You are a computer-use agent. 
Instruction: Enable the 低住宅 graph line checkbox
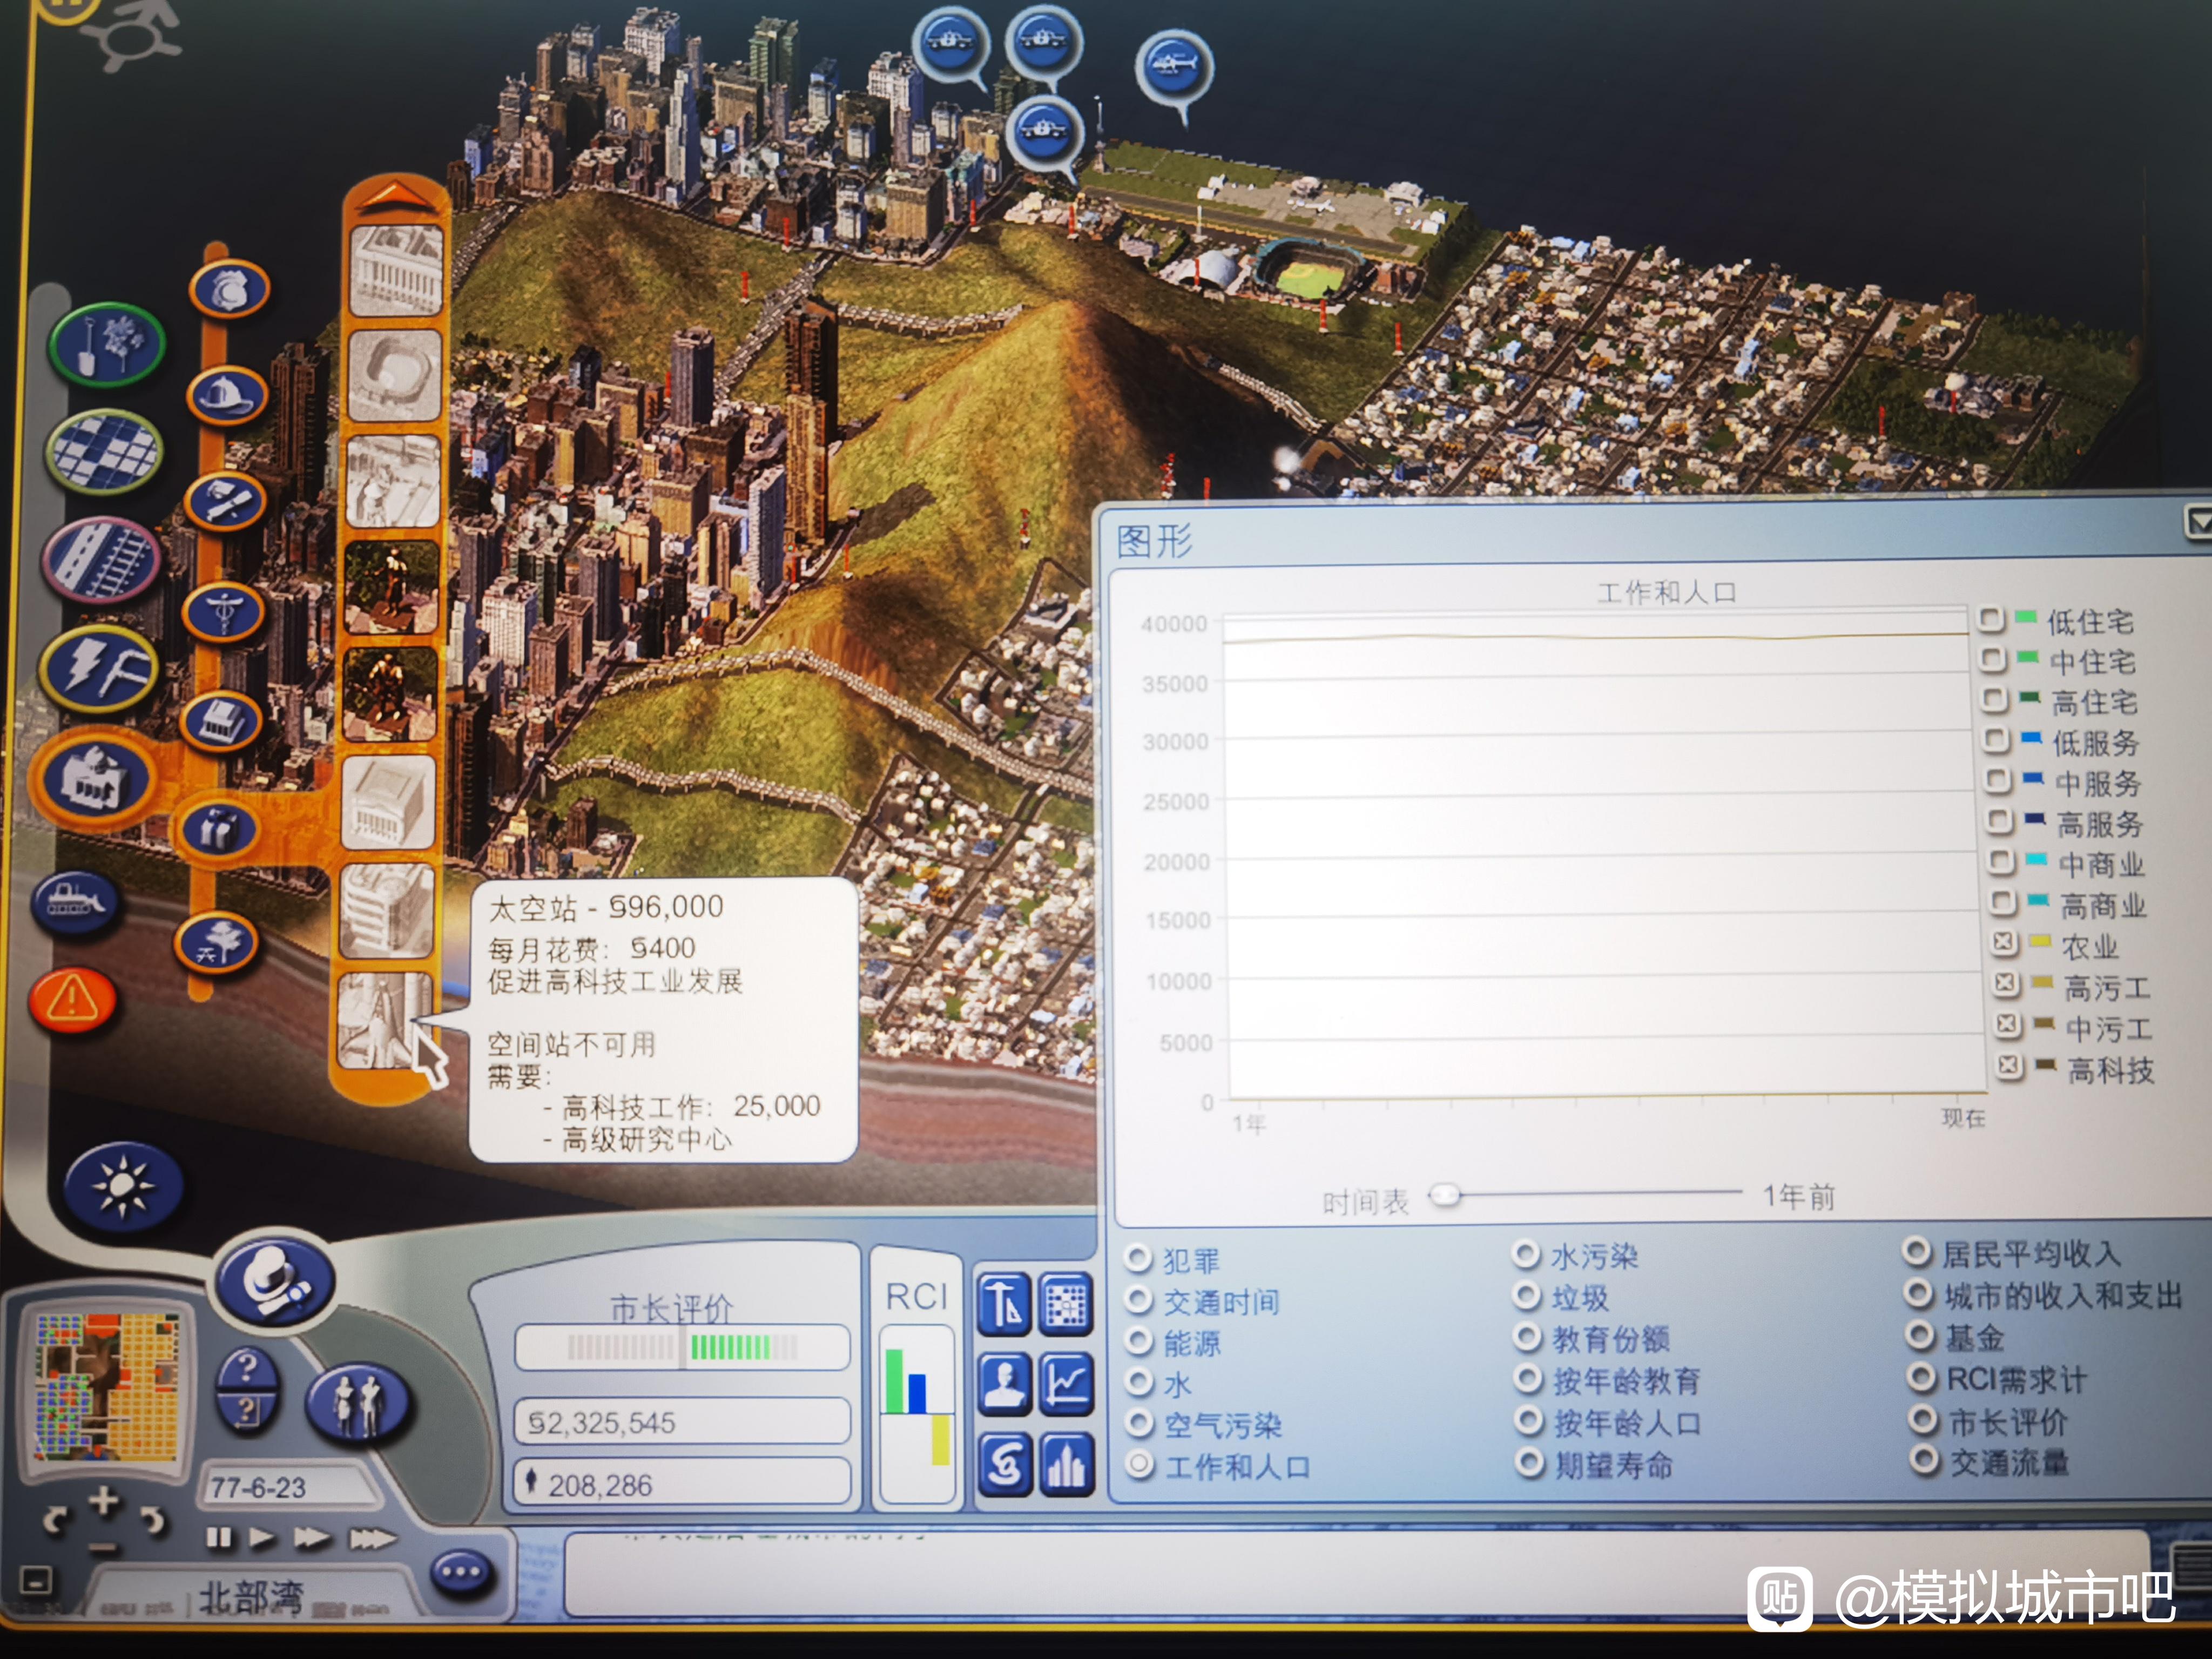[1991, 620]
